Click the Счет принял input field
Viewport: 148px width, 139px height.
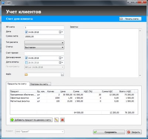point(44,53)
